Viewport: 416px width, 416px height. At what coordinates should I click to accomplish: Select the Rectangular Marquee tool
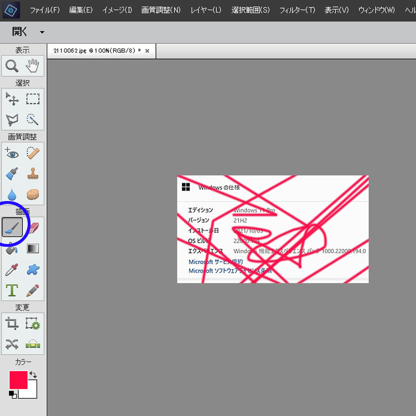33,99
